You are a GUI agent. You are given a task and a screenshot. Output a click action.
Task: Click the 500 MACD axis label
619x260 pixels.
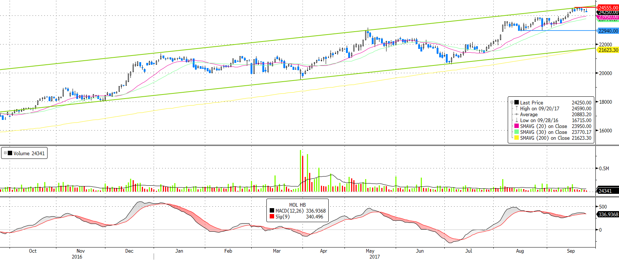[603, 207]
